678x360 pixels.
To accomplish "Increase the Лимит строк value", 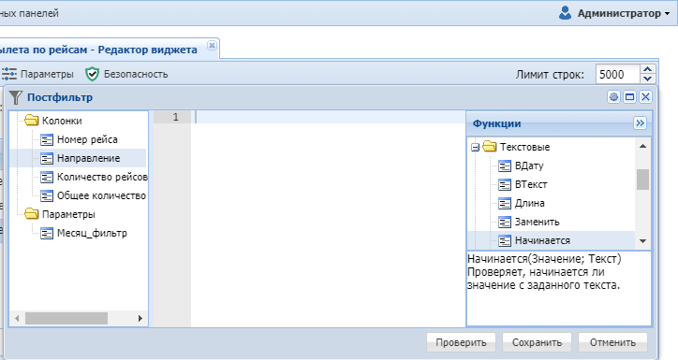I will pyautogui.click(x=647, y=69).
